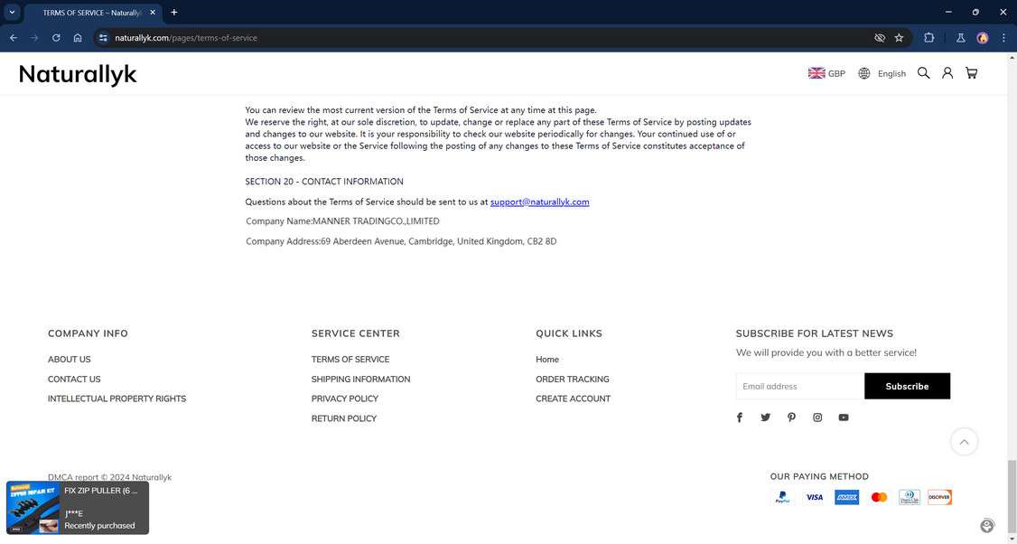Click the UK flag currency icon

[816, 73]
